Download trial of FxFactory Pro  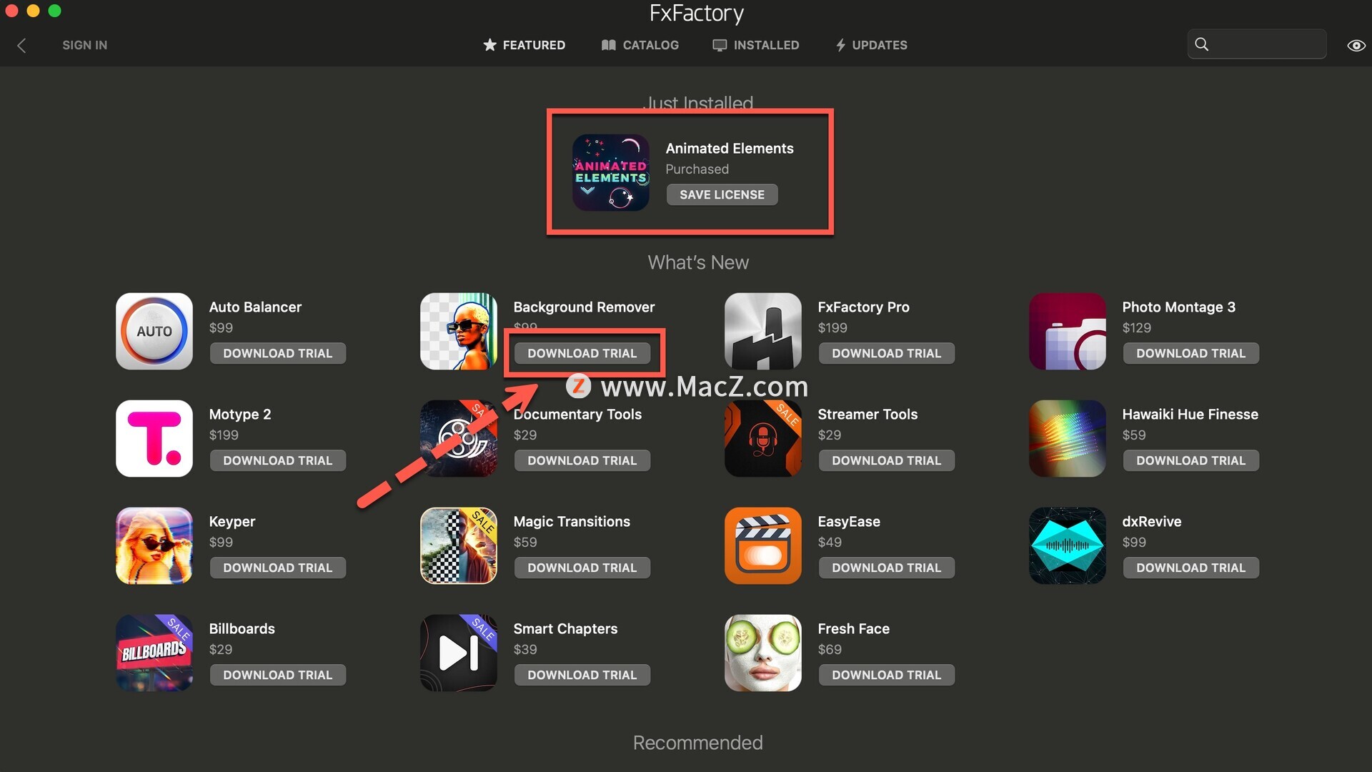pos(886,353)
